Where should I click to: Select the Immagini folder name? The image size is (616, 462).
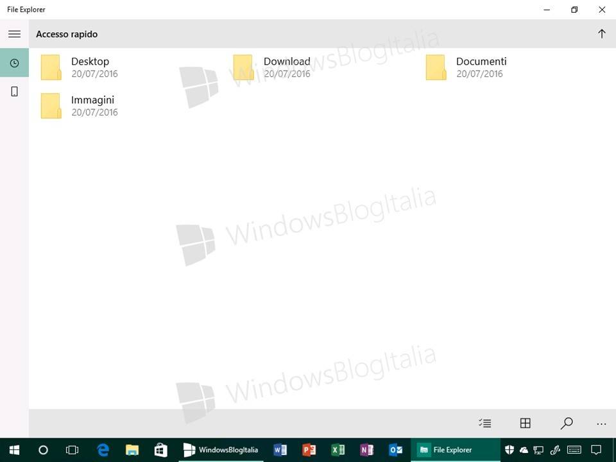click(x=92, y=100)
